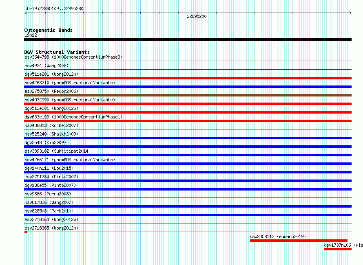This screenshot has width=363, height=265.
Task: Click the blue bar under nsv4266171
Action: click(188, 164)
